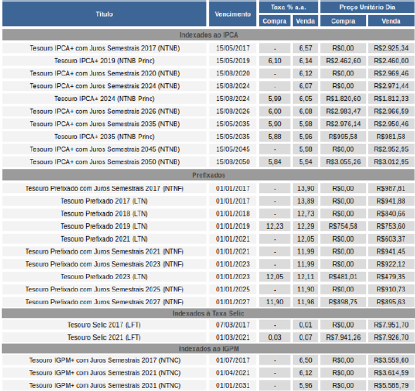Click the R$995,58 compra price
The height and width of the screenshot is (391, 415).
pyautogui.click(x=343, y=137)
